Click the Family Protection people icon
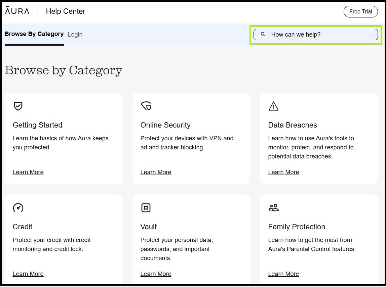Image resolution: width=386 pixels, height=287 pixels. point(274,208)
